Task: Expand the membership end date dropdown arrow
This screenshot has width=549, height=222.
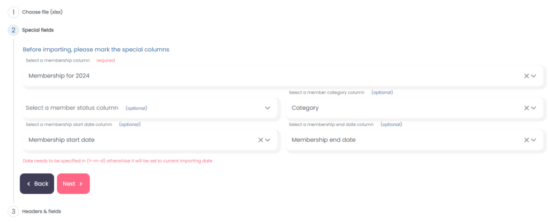Action: [533, 140]
